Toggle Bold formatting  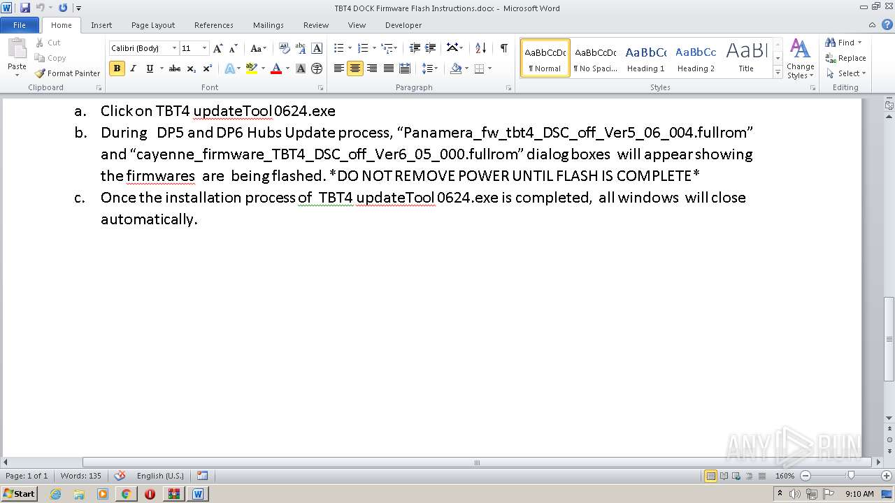[117, 68]
